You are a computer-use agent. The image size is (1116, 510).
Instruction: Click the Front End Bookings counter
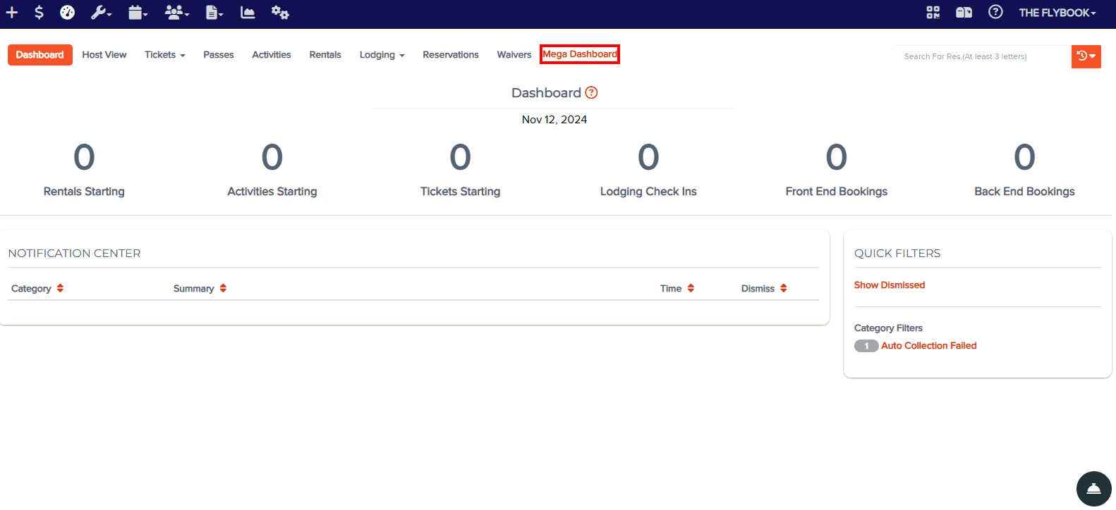click(x=837, y=169)
